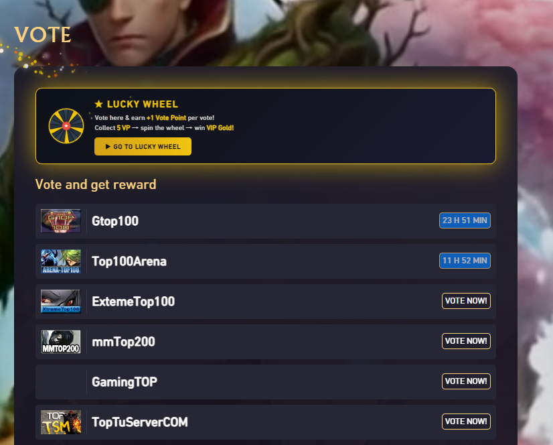Open the Gtop100 banner thumbnail
This screenshot has height=445, width=553.
(x=61, y=221)
